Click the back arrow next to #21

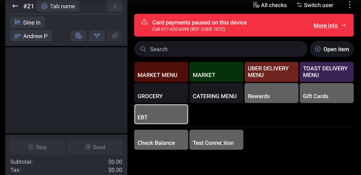click(x=15, y=6)
